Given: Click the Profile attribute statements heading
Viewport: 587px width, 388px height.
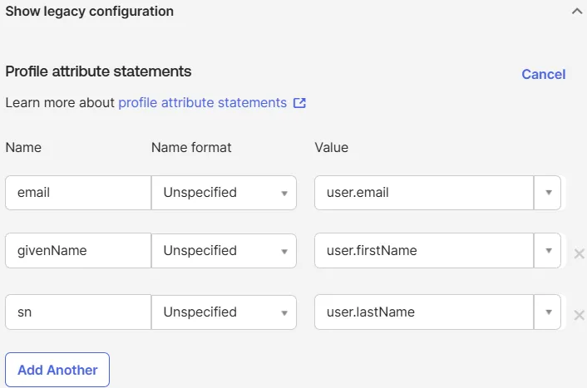Looking at the screenshot, I should [98, 71].
